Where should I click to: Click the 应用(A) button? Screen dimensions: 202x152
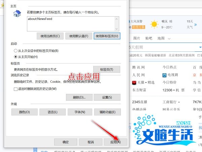tap(115, 142)
